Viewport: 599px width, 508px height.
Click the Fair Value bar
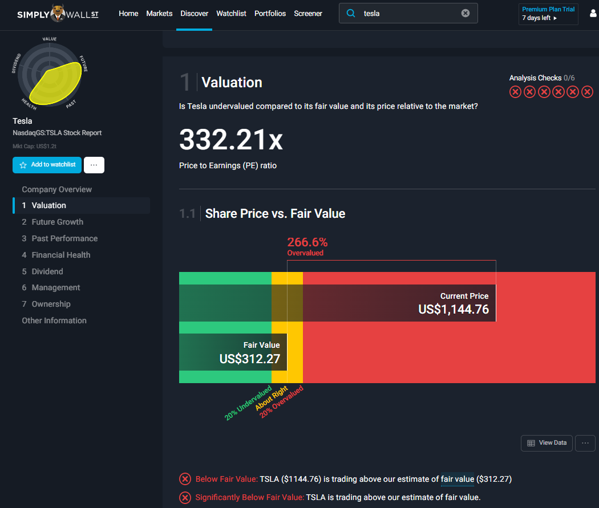pos(233,352)
